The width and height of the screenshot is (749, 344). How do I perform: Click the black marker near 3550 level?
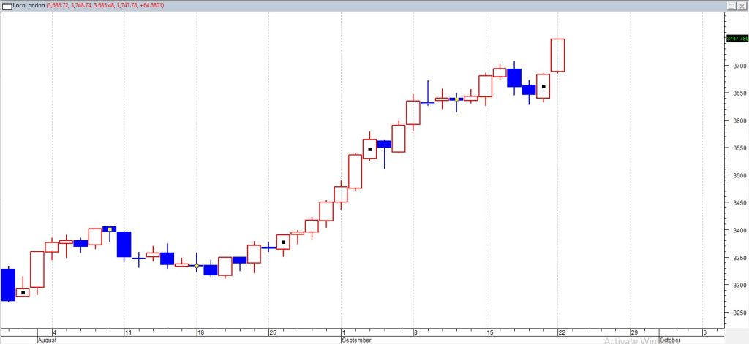click(370, 149)
